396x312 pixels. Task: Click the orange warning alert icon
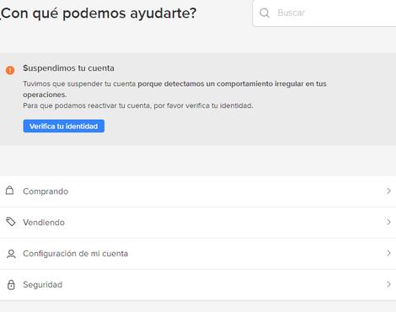point(10,70)
